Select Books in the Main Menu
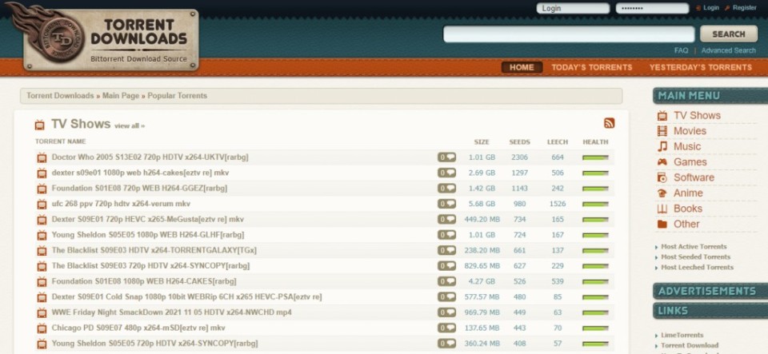 pyautogui.click(x=688, y=209)
